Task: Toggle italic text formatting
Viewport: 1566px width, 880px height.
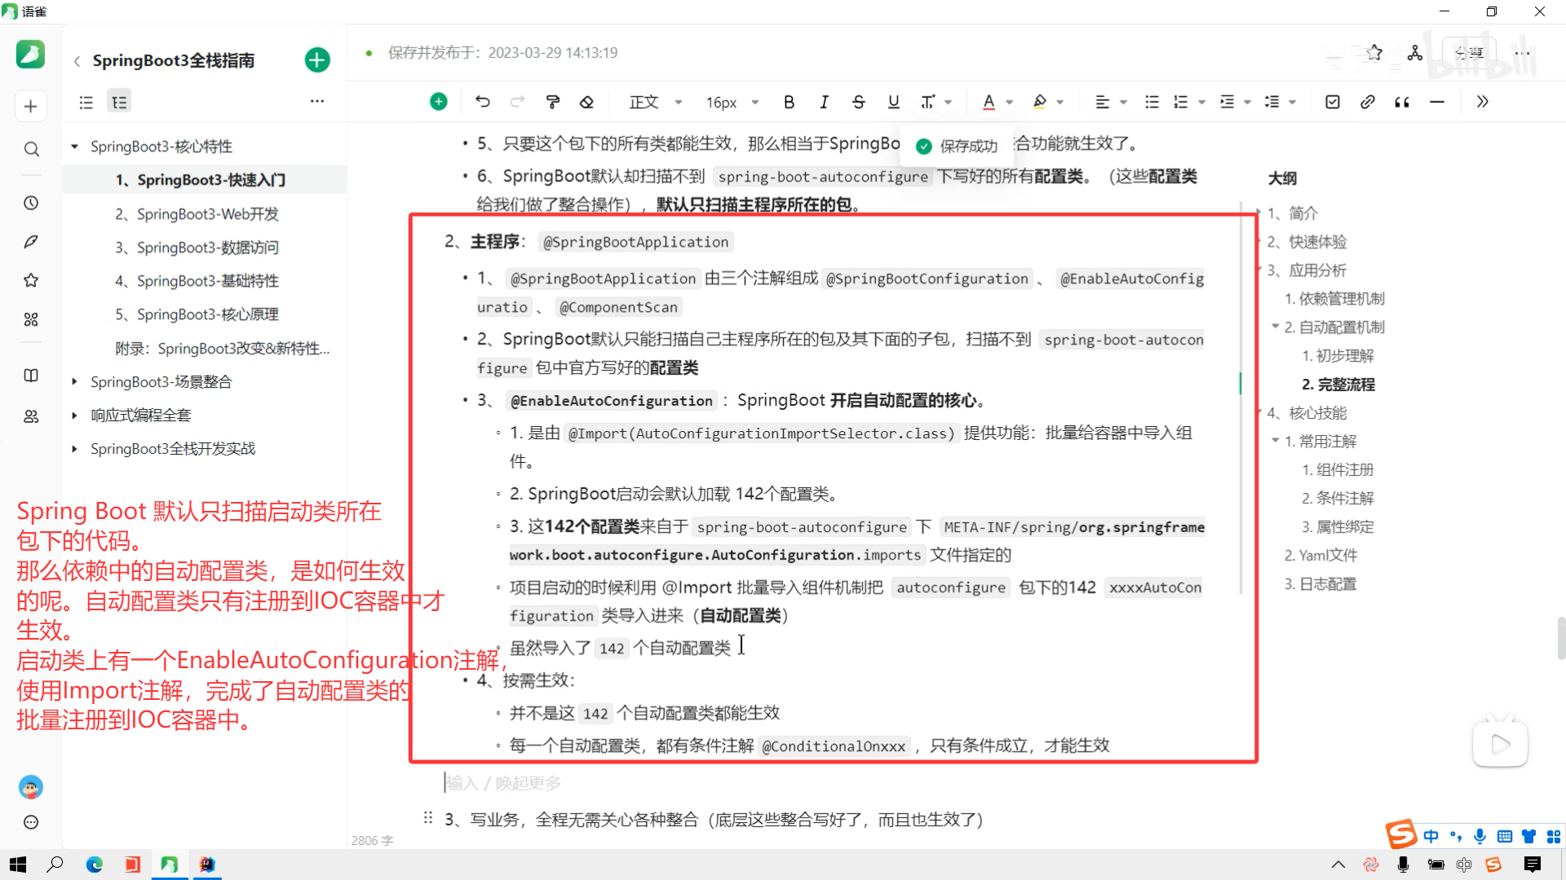Action: [824, 102]
